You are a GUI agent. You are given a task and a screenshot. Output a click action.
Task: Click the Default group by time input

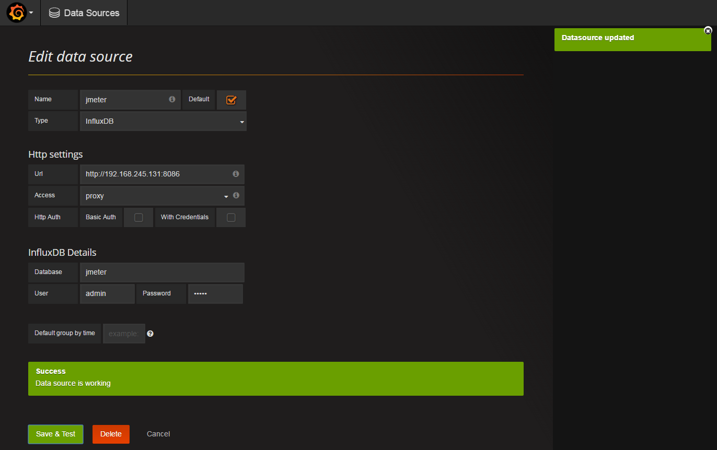pos(124,334)
